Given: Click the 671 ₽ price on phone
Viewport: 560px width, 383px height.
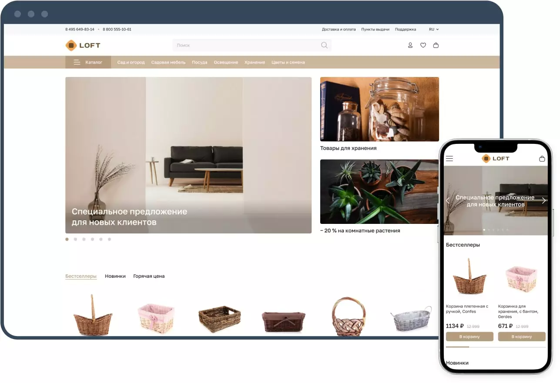Looking at the screenshot, I should click(506, 326).
